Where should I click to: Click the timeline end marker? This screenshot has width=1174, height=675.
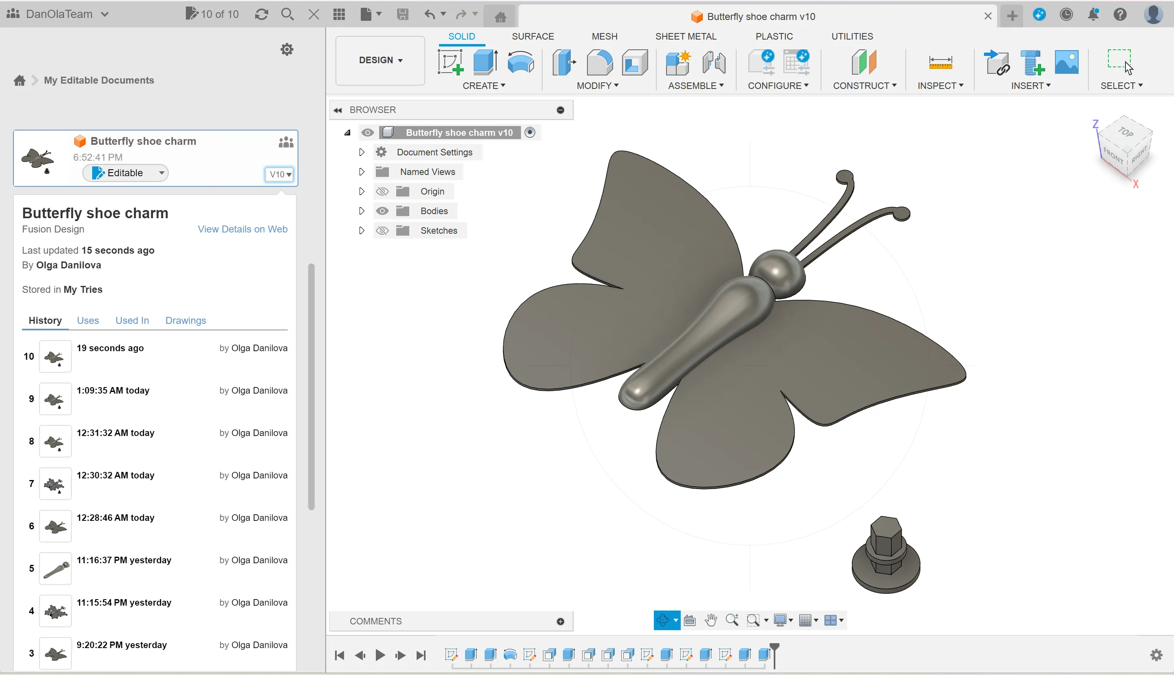(x=774, y=655)
